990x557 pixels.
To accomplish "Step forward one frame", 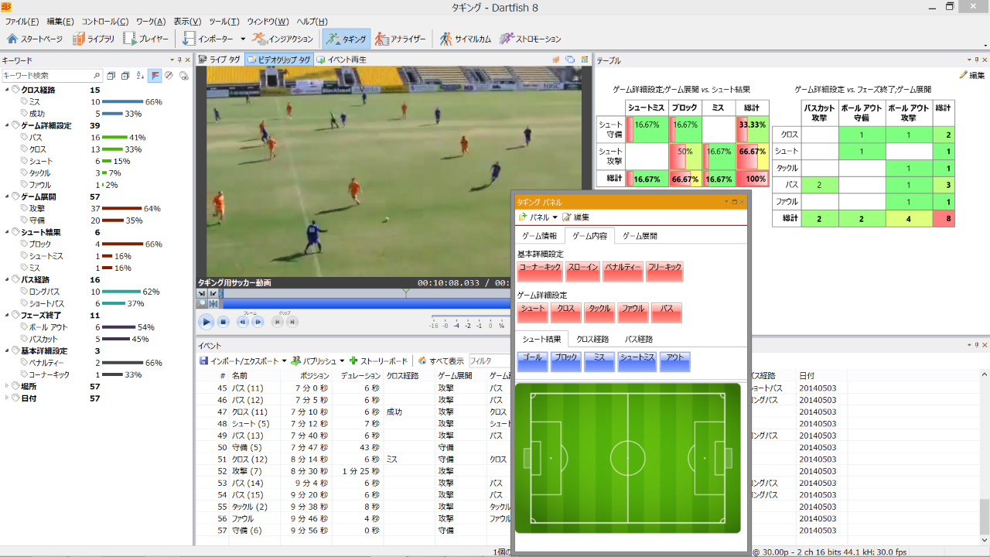I will pyautogui.click(x=258, y=322).
